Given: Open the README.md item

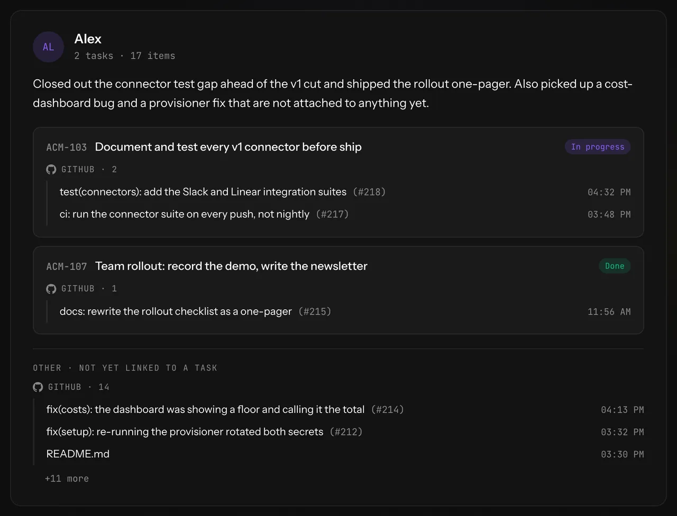Looking at the screenshot, I should pos(78,454).
